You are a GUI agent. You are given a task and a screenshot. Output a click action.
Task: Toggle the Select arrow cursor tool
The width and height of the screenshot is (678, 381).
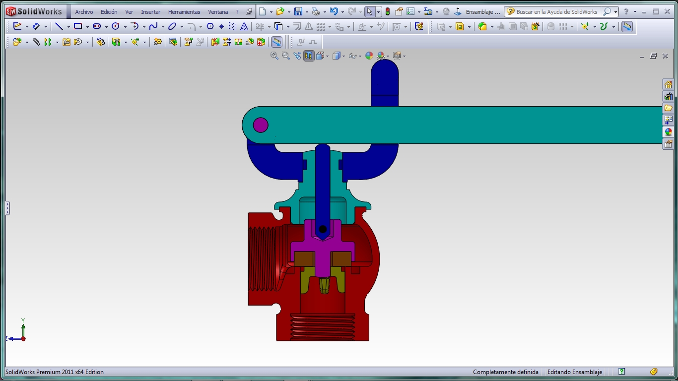(x=369, y=11)
